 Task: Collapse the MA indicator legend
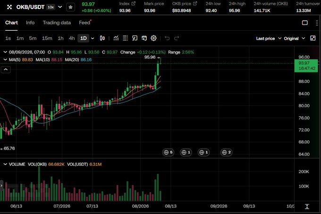click(x=5, y=60)
